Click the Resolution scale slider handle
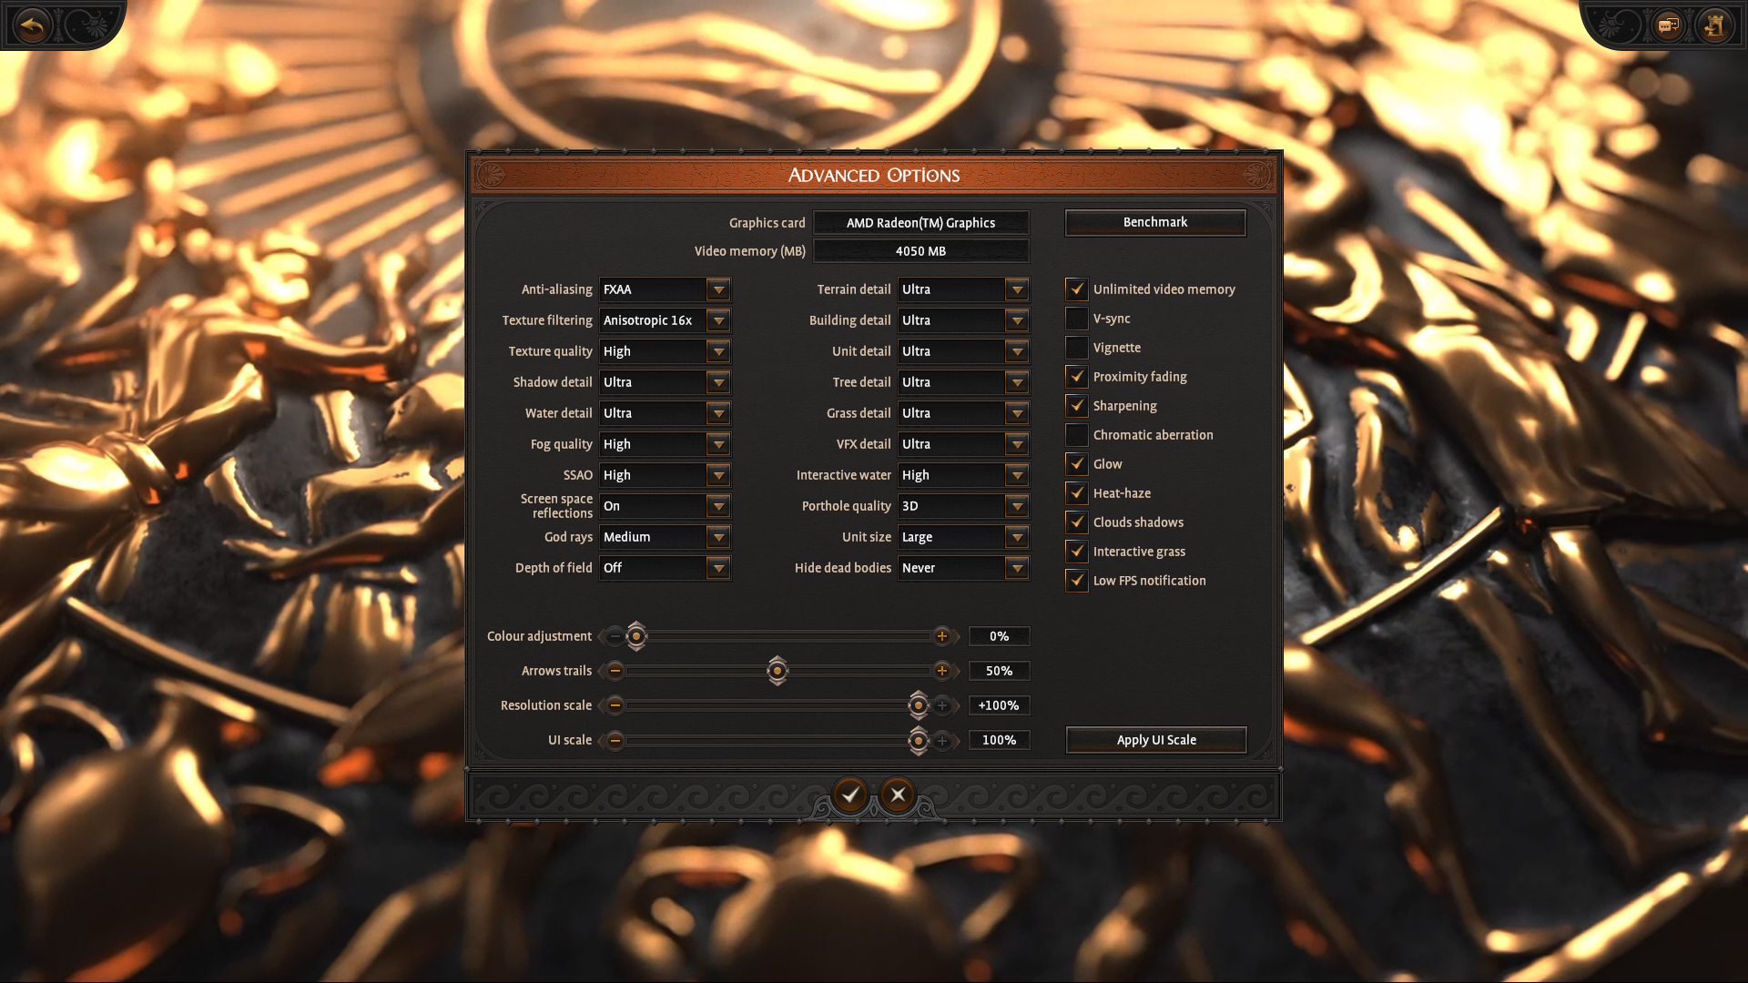This screenshot has width=1748, height=983. (x=918, y=705)
